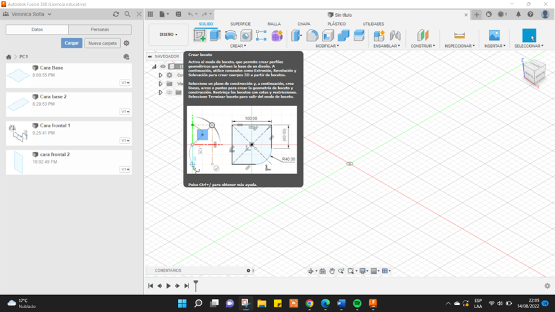Click the timeline play button

click(x=169, y=286)
